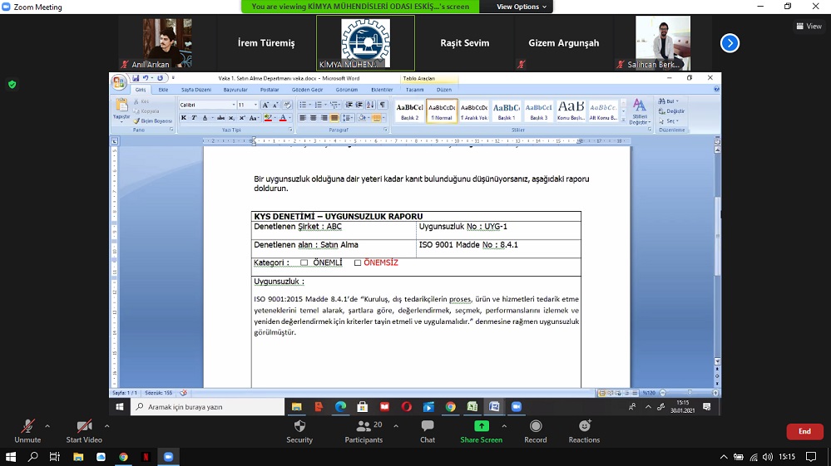Viewport: 831px width, 466px height.
Task: Start recording with Record button
Action: pos(535,430)
